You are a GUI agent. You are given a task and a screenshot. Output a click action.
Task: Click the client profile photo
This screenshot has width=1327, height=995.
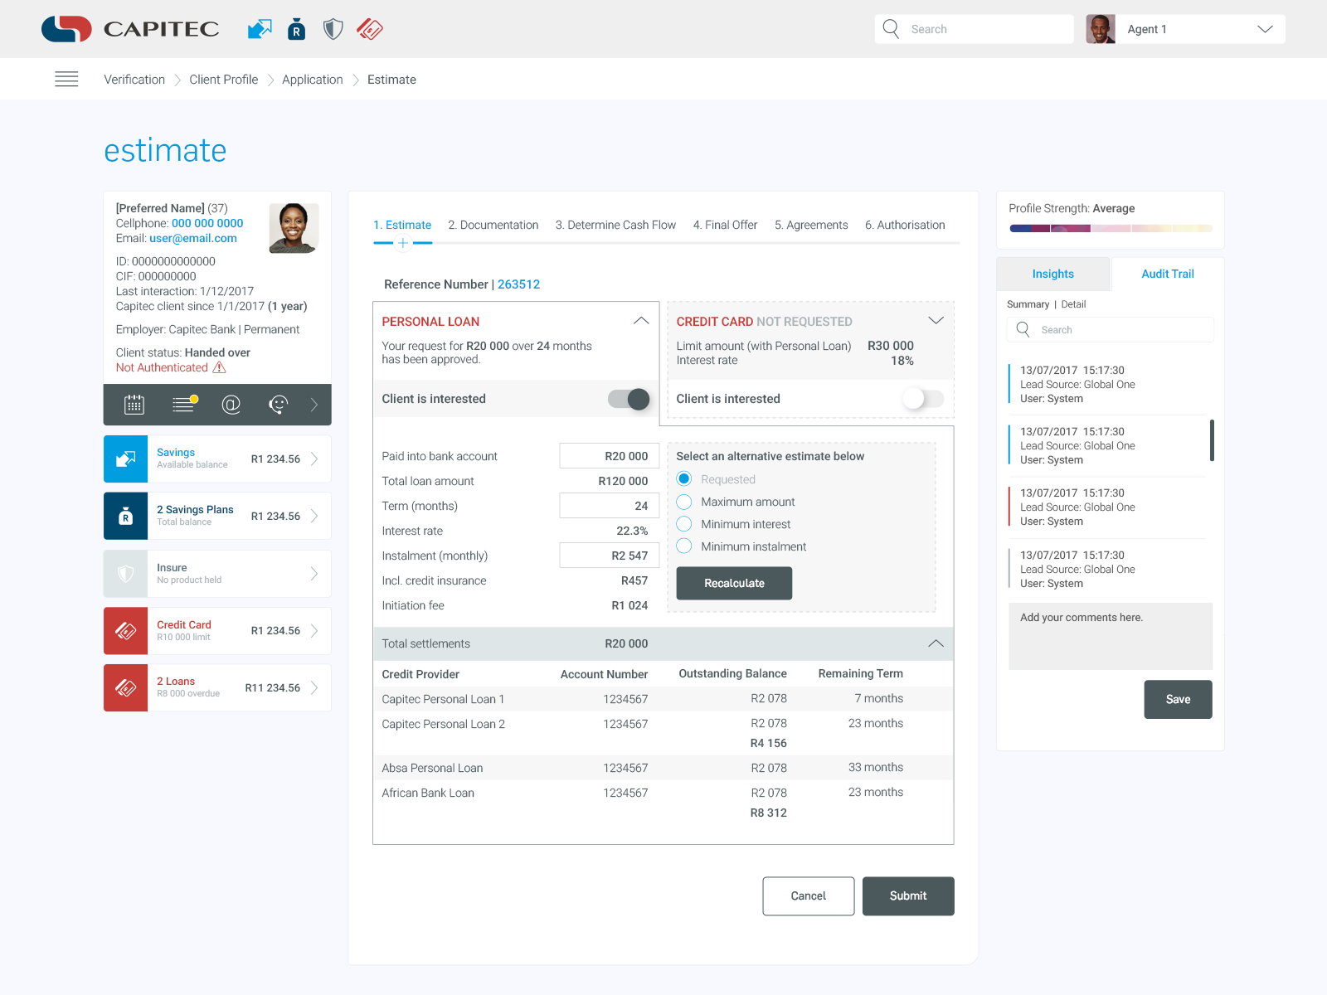tap(294, 228)
